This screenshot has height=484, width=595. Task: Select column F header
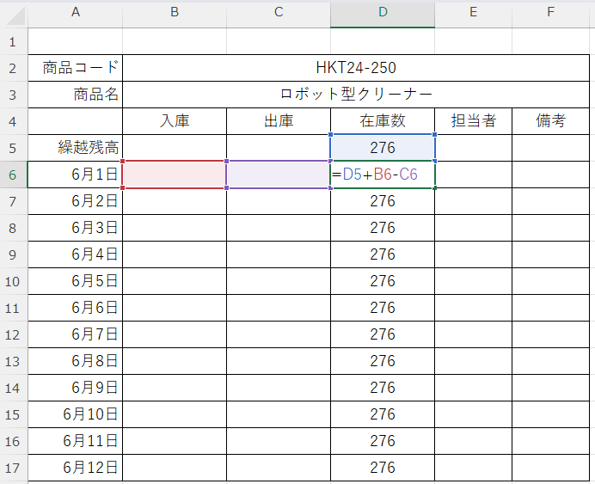coord(550,13)
